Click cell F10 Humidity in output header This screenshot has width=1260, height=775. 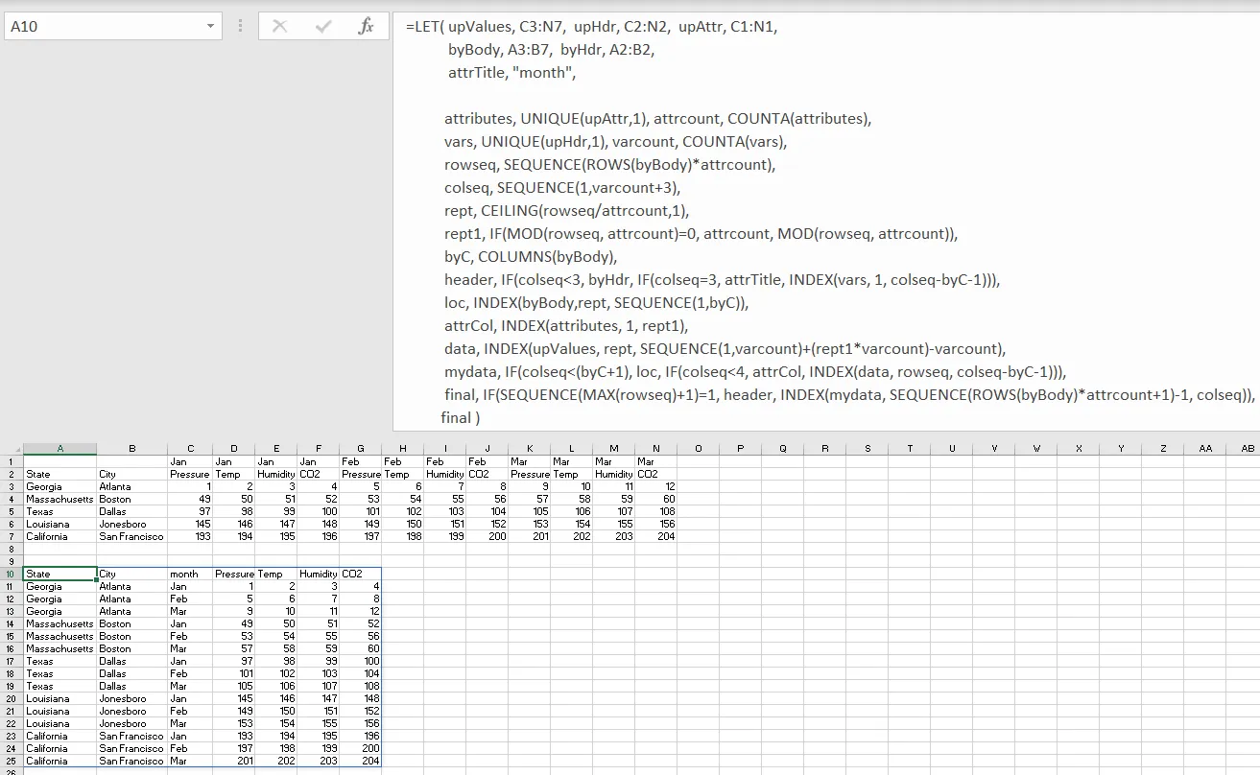[318, 574]
